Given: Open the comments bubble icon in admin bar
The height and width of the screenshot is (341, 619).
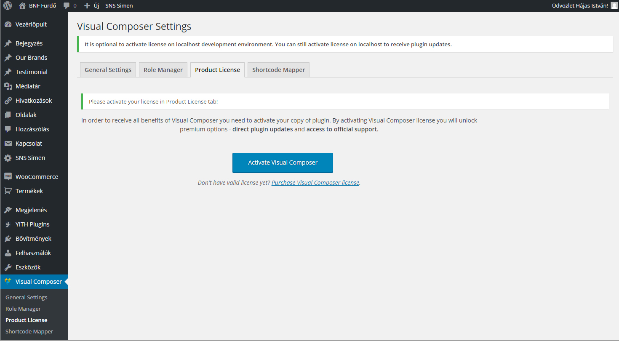Looking at the screenshot, I should pyautogui.click(x=67, y=6).
